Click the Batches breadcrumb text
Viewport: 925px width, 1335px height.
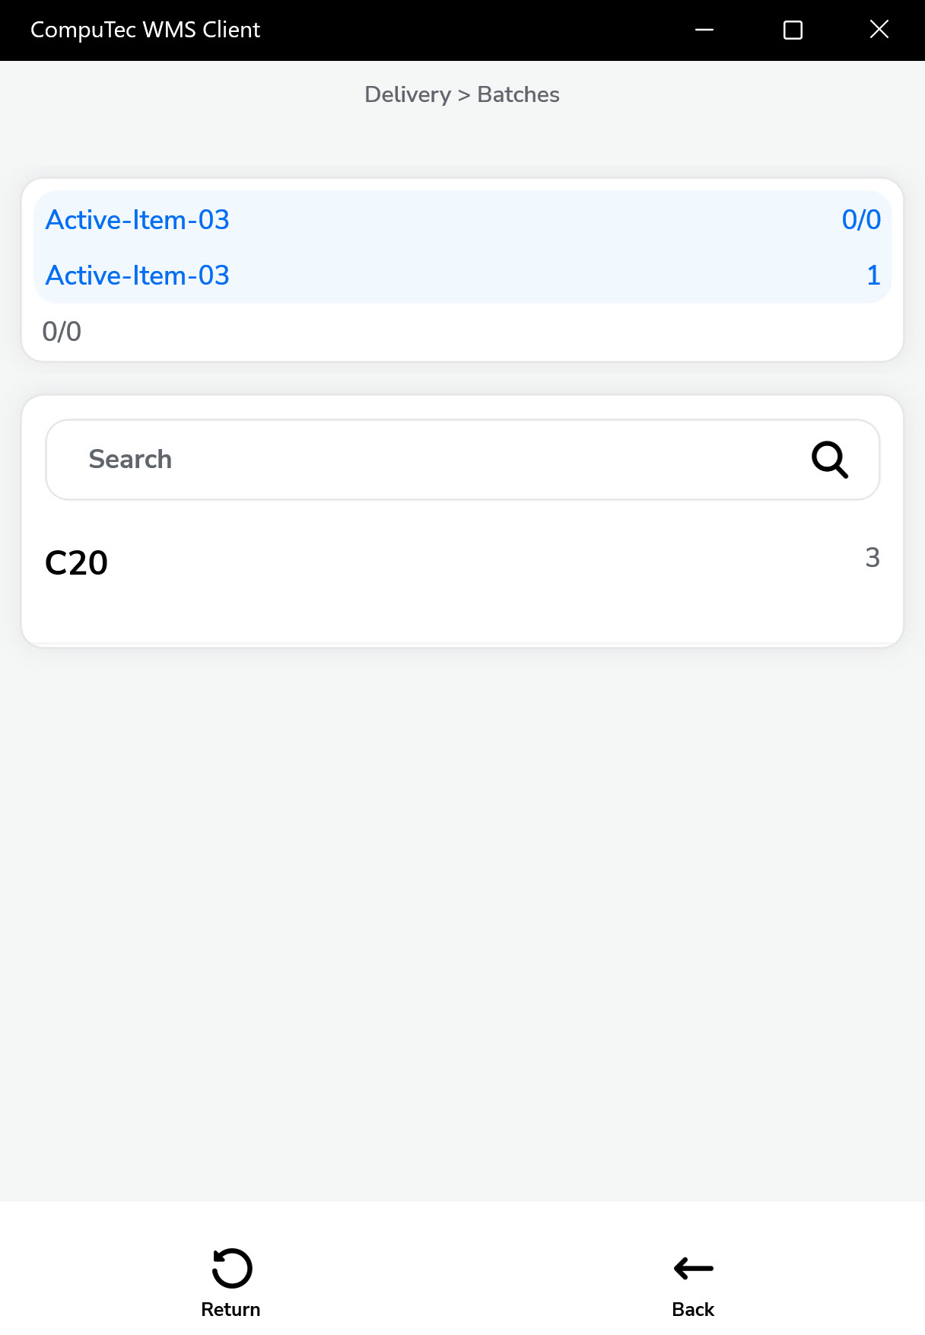(x=518, y=94)
